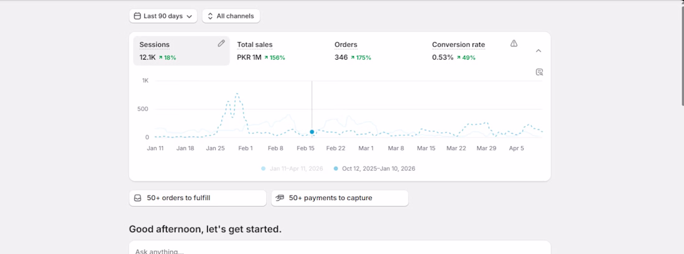Click the Jan 25 axis label

pyautogui.click(x=216, y=148)
